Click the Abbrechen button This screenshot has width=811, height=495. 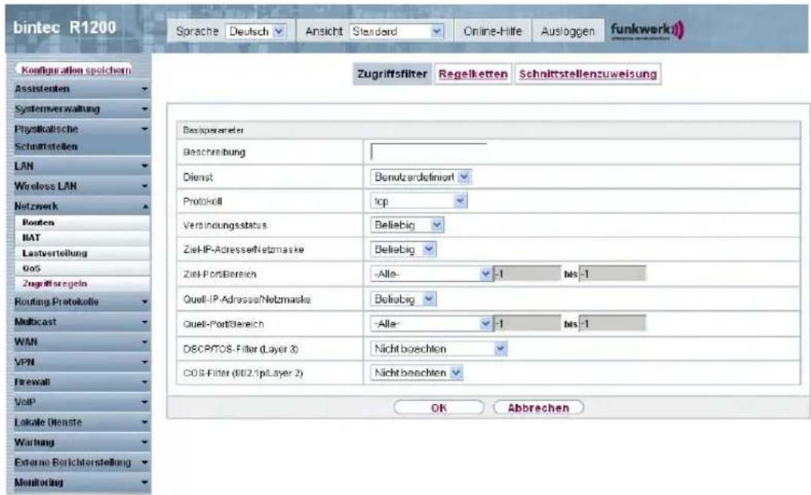tap(539, 407)
